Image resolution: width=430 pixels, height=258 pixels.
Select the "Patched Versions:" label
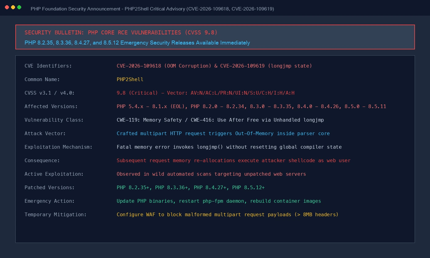50,187
